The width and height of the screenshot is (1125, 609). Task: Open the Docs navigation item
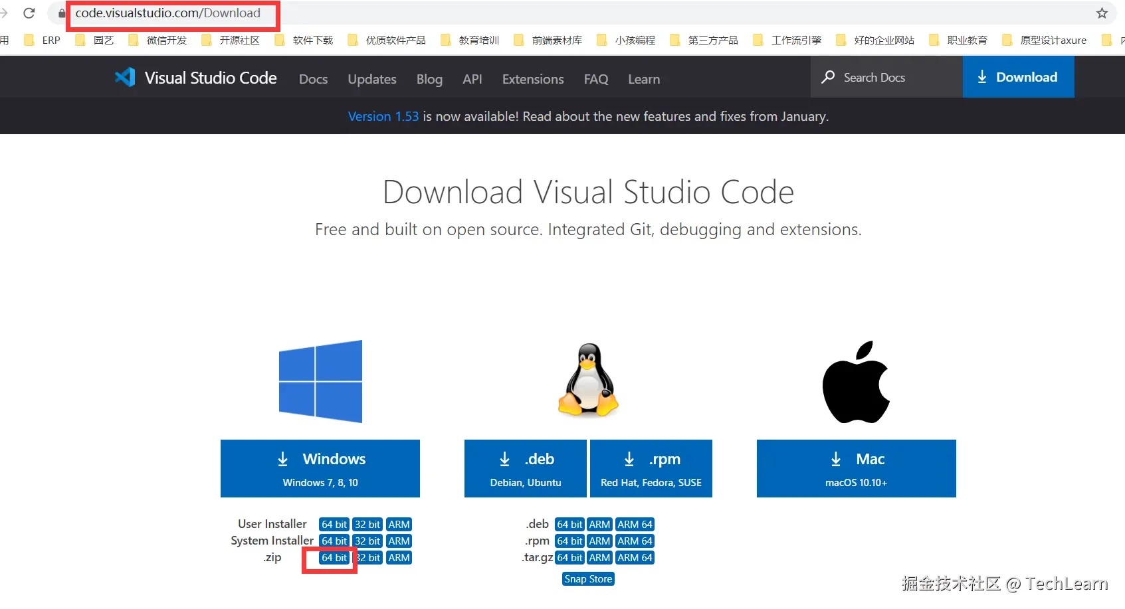tap(314, 79)
